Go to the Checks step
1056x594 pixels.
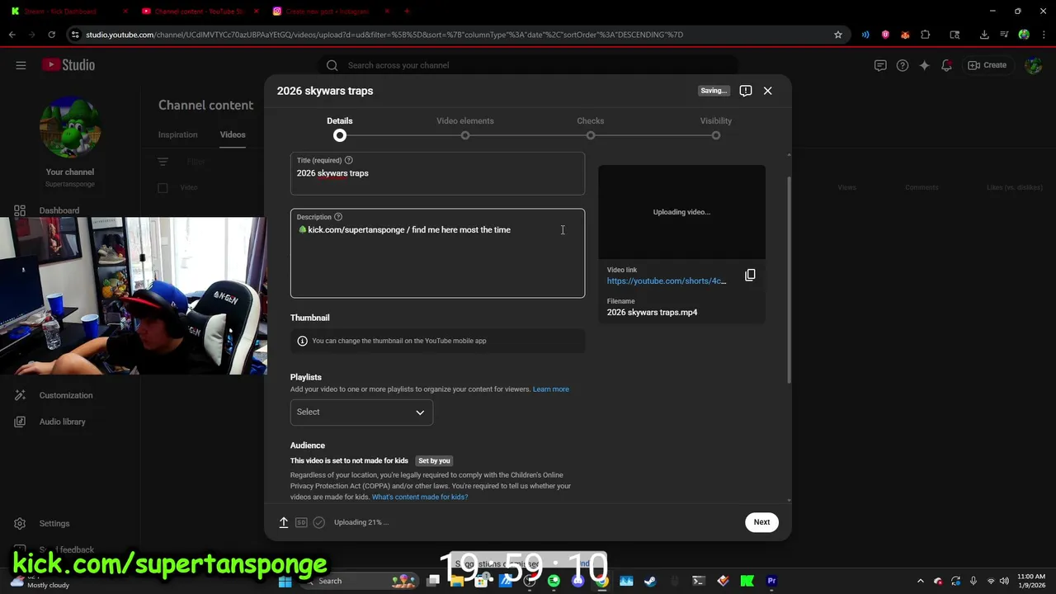[591, 128]
